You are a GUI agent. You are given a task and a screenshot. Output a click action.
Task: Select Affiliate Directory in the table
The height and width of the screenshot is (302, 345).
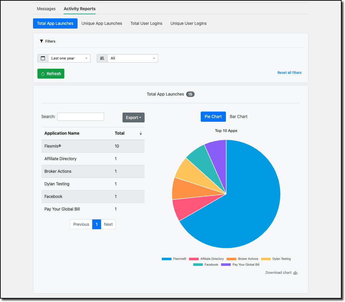tap(61, 159)
